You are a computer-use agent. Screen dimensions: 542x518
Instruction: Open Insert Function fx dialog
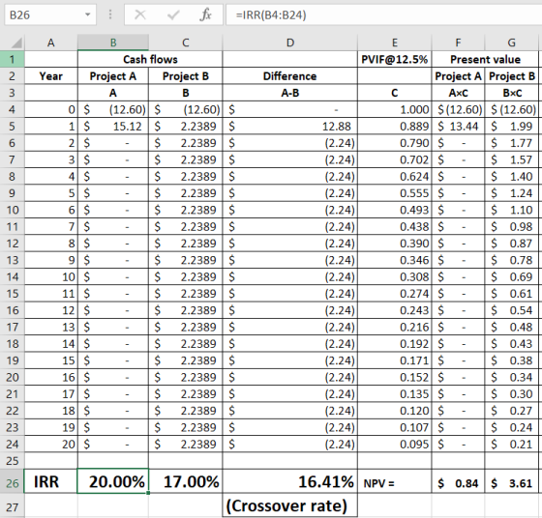pos(205,14)
